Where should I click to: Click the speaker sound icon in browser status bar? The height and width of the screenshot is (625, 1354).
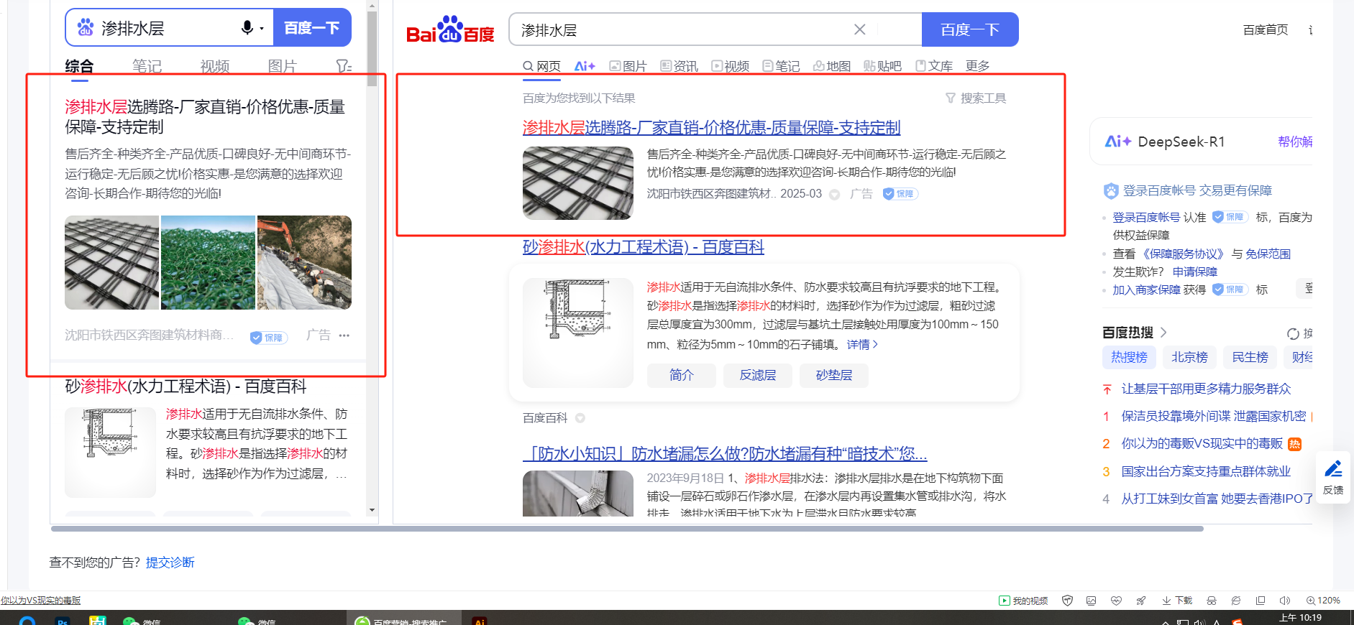(1285, 601)
